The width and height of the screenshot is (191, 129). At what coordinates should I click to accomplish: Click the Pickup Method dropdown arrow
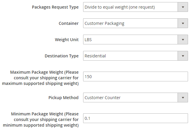point(182,98)
